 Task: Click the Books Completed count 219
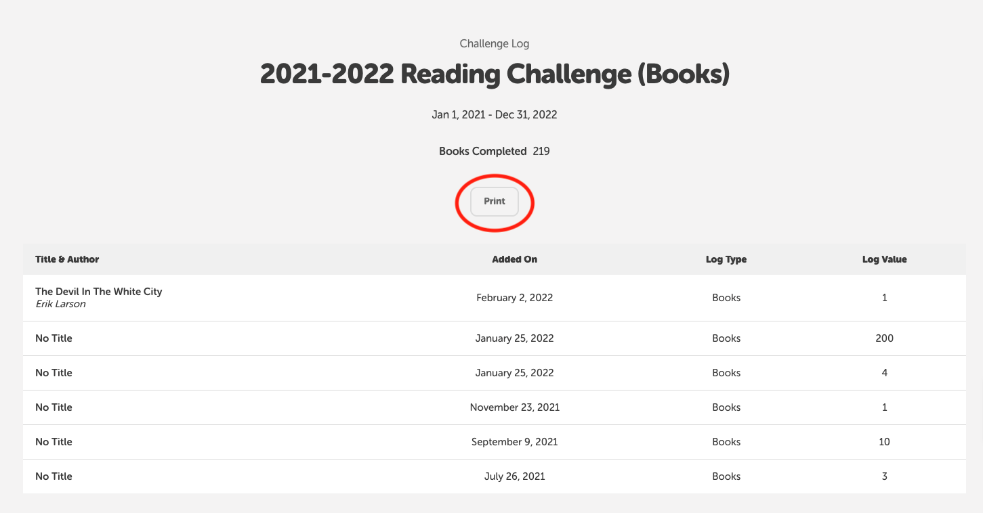tap(540, 151)
